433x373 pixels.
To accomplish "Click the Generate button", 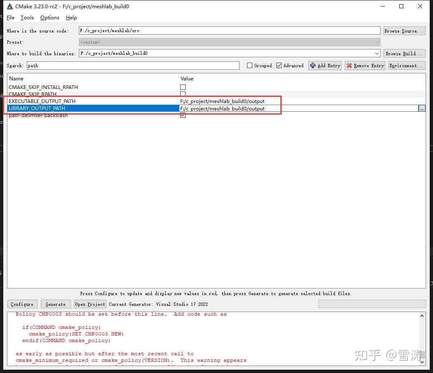I will coord(55,304).
